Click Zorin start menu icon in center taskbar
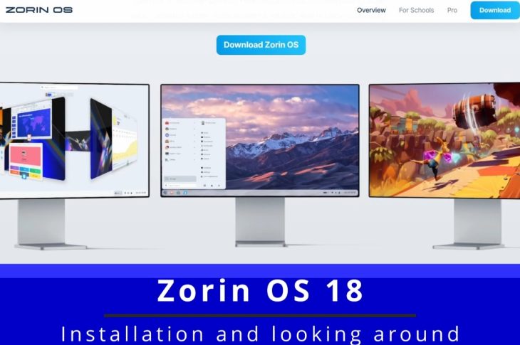Screen dimensions: 520x345 point(166,193)
